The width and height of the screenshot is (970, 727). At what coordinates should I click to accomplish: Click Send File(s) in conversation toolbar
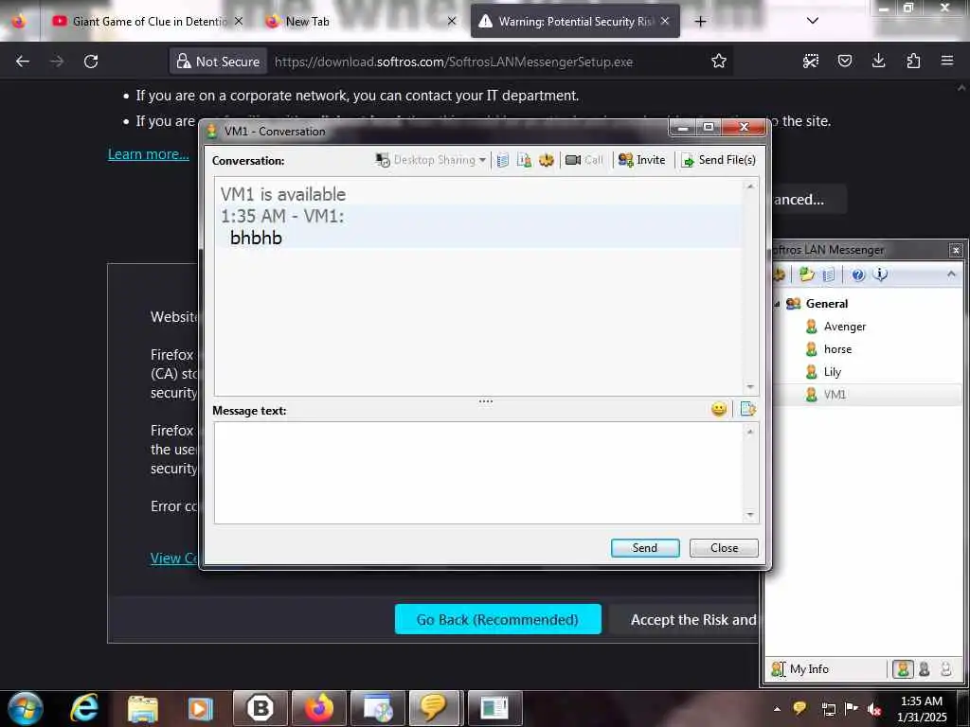[718, 160]
